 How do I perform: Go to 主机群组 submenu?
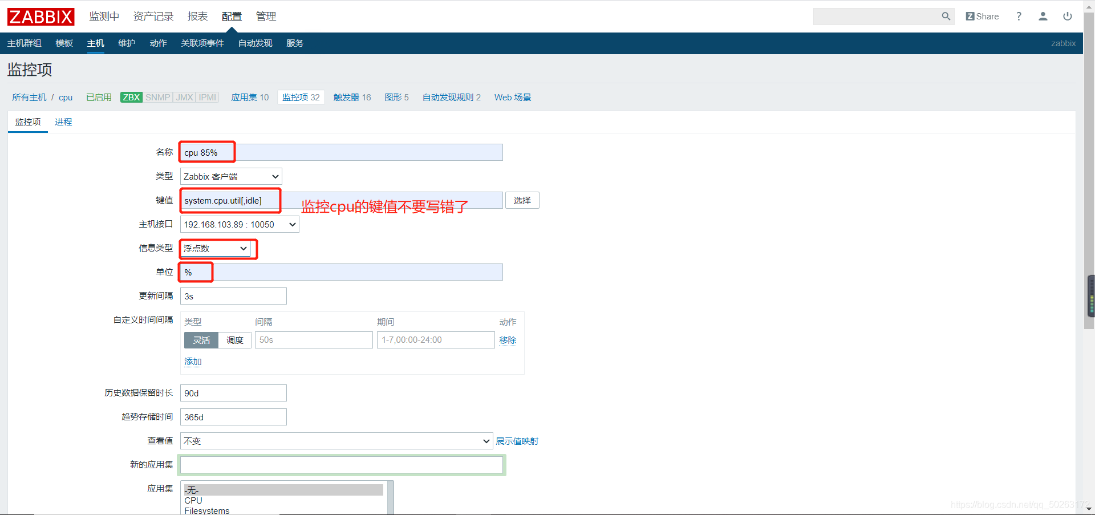tap(25, 43)
